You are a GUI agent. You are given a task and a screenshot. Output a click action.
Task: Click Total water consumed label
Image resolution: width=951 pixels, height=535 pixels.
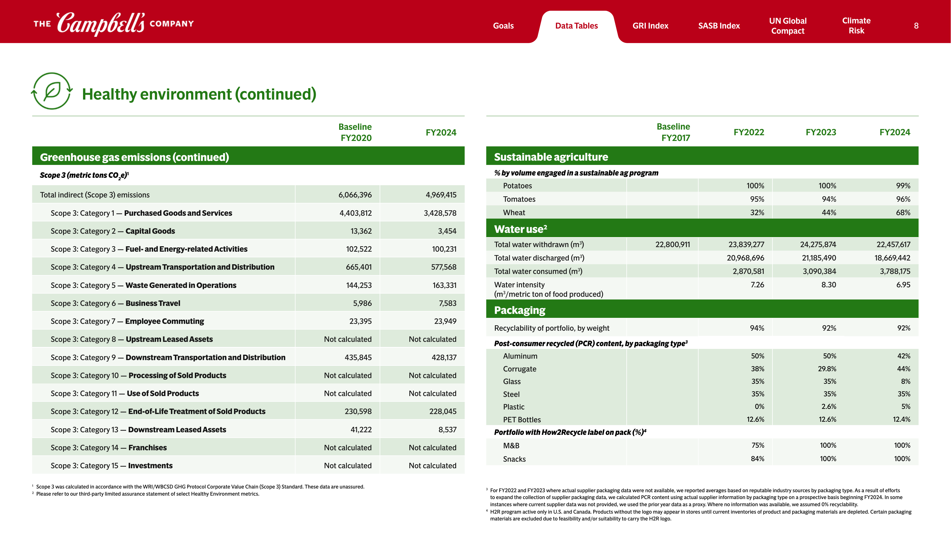point(538,271)
